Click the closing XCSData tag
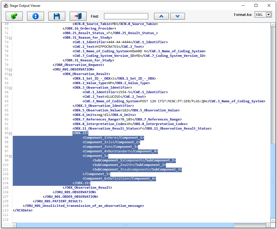The width and height of the screenshot is (277, 229). pyautogui.click(x=23, y=210)
